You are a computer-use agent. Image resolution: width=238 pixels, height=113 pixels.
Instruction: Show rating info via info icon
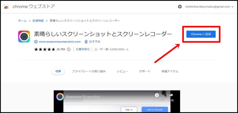click(x=69, y=49)
